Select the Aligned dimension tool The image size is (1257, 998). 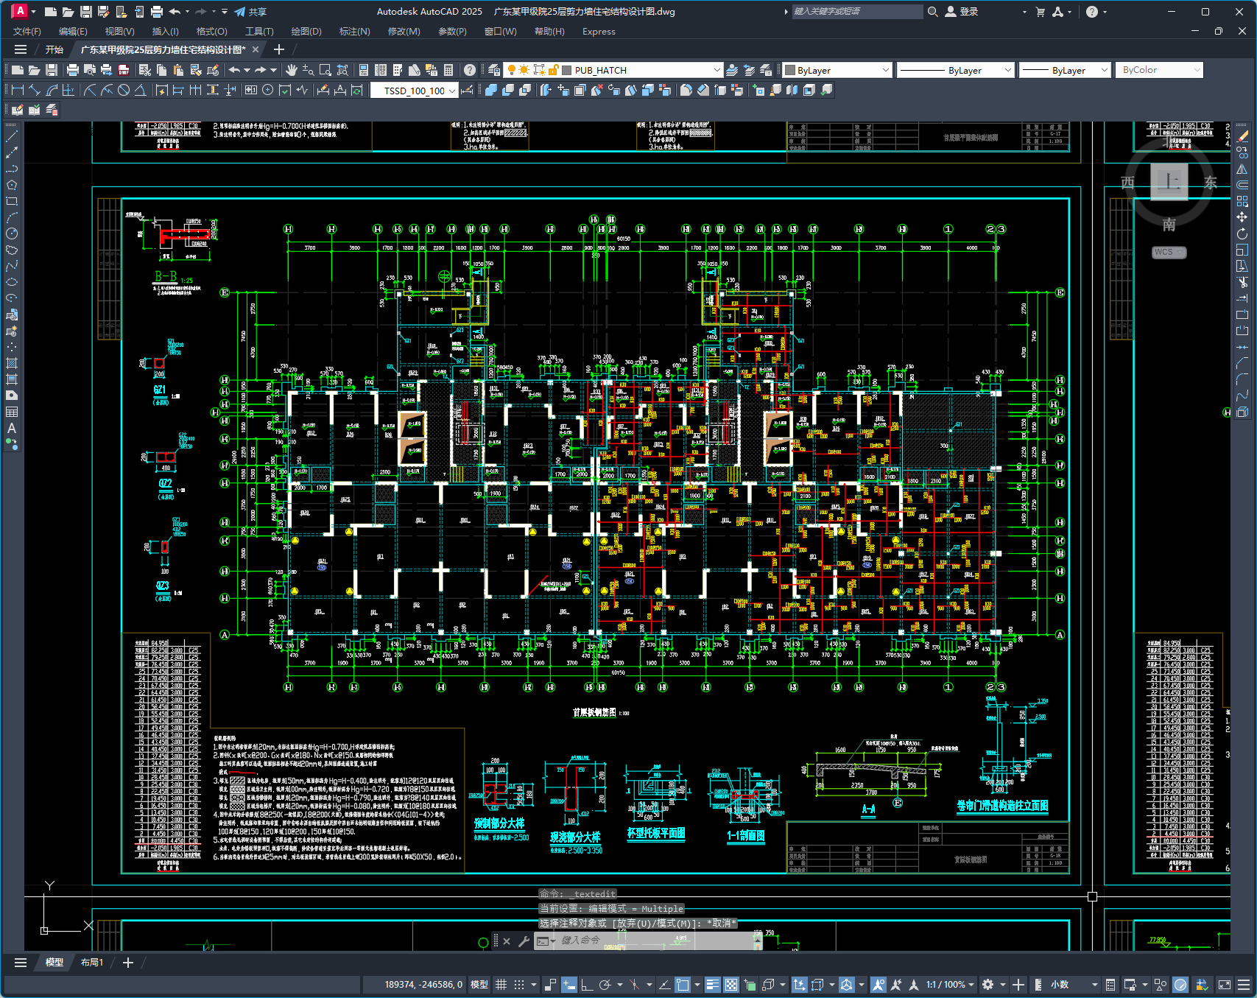(35, 90)
